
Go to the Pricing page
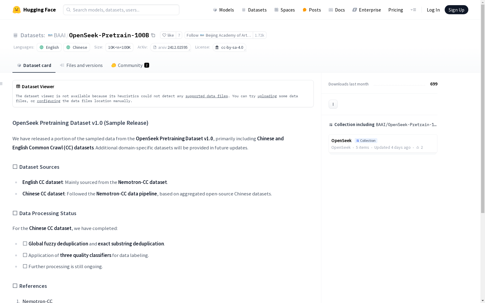[x=396, y=10]
